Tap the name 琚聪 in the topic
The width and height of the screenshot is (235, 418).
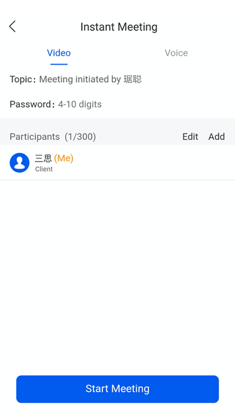[x=132, y=79]
